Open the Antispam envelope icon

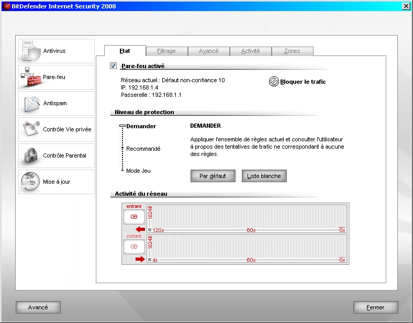(x=30, y=104)
